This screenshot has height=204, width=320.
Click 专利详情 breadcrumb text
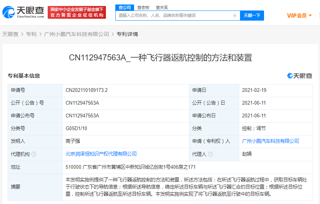point(127,34)
